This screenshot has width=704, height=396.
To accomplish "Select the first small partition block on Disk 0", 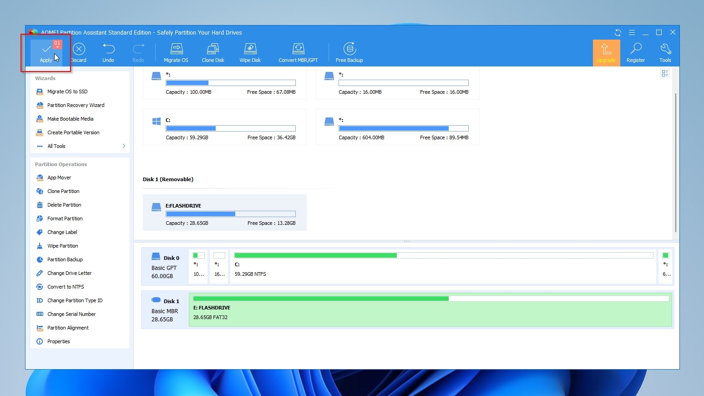I will pos(199,266).
